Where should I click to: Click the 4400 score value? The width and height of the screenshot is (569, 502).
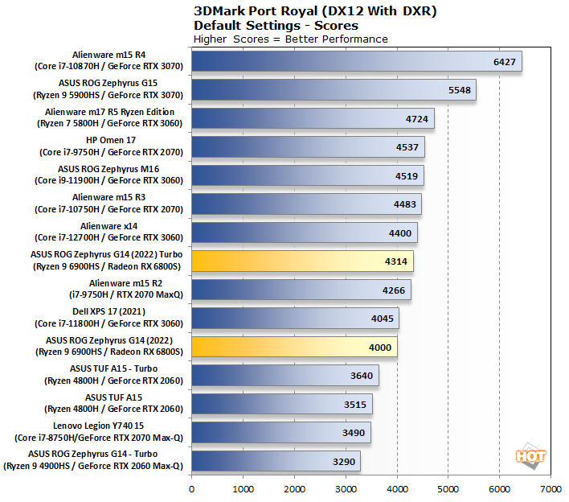400,233
